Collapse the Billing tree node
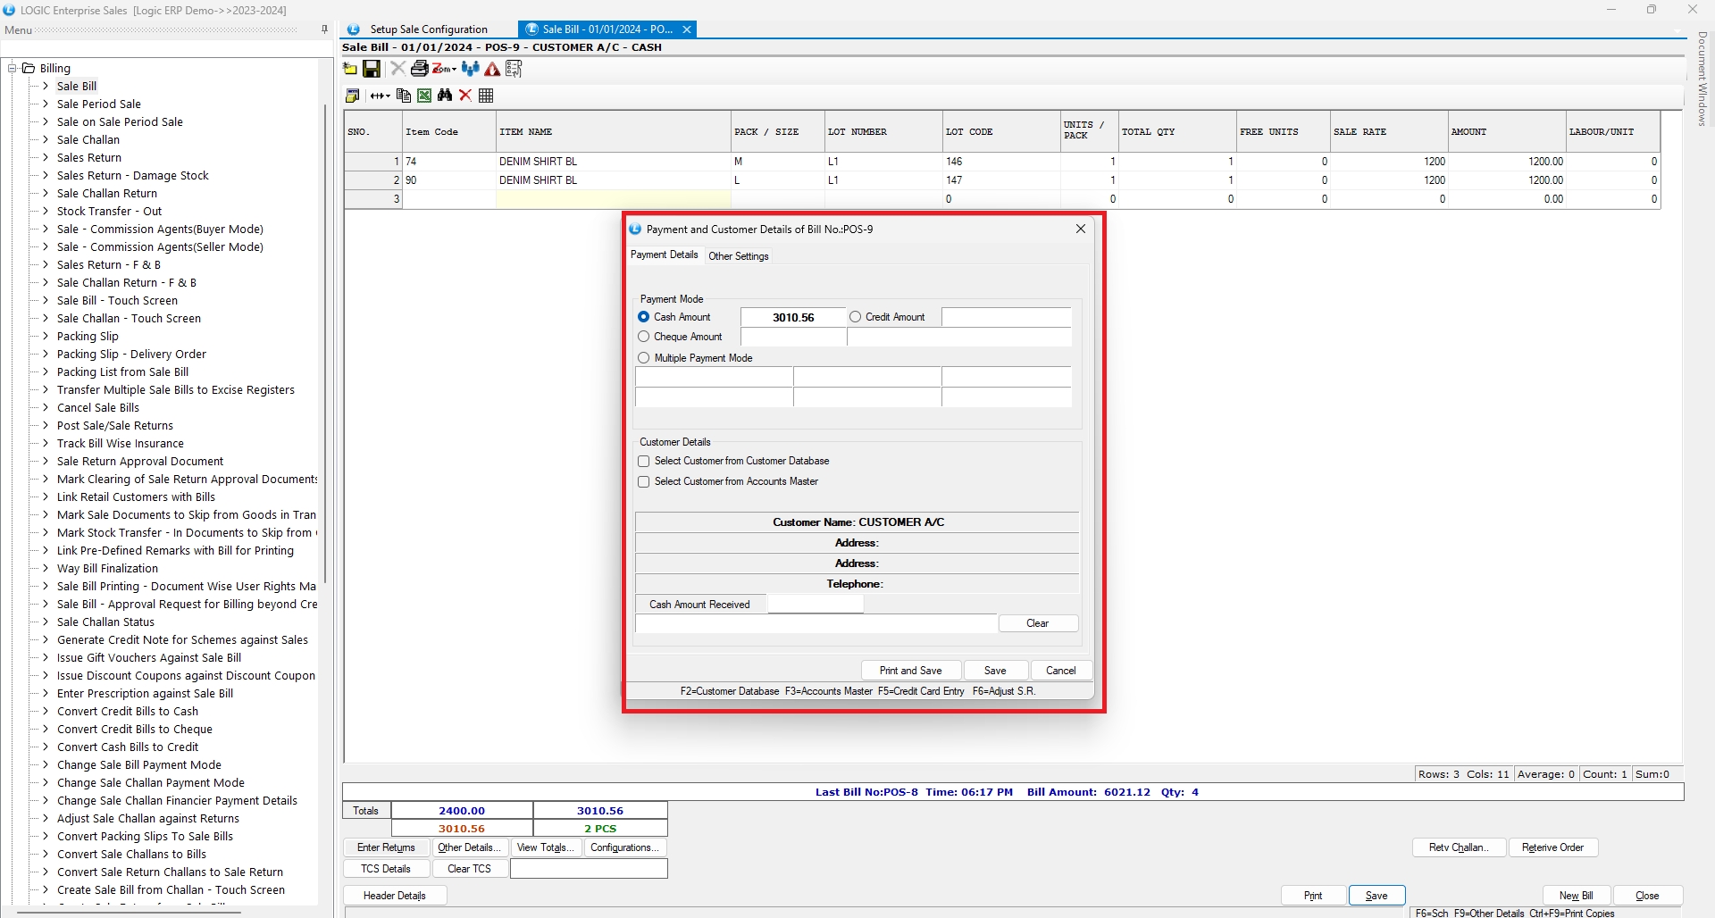The image size is (1715, 918). pyautogui.click(x=13, y=69)
